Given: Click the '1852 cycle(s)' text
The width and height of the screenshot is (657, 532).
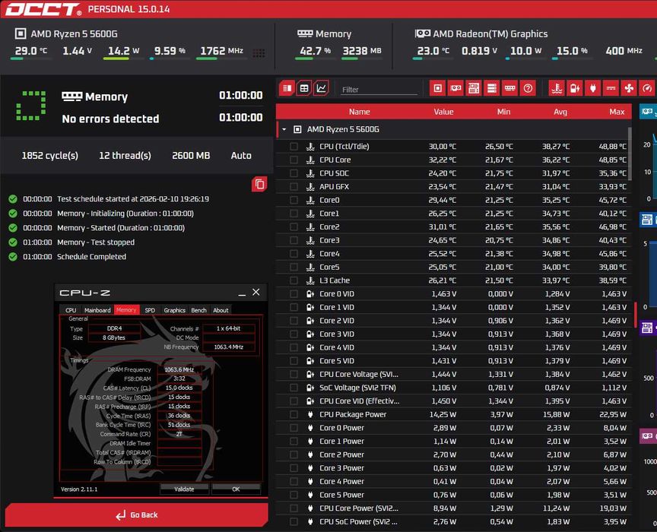Looking at the screenshot, I should 50,155.
